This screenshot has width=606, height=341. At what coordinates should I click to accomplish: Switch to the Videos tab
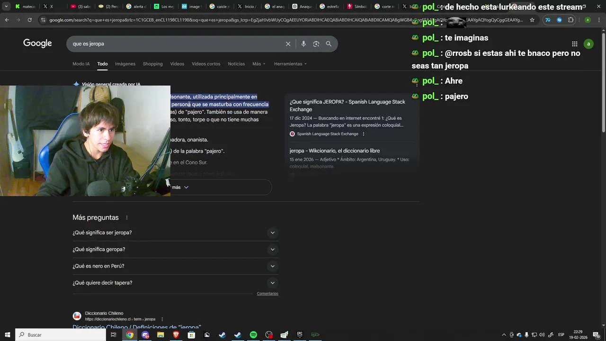pos(177,64)
